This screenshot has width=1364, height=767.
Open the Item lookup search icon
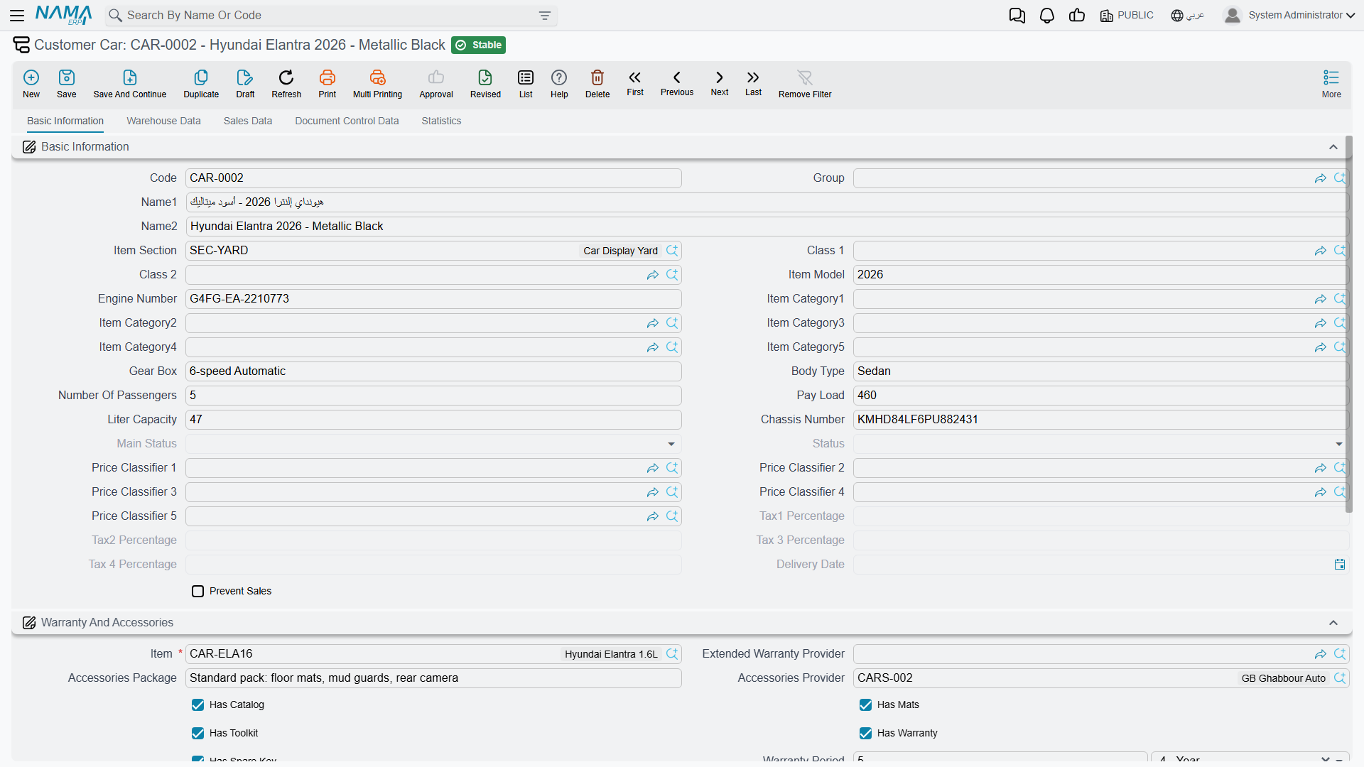pyautogui.click(x=672, y=654)
